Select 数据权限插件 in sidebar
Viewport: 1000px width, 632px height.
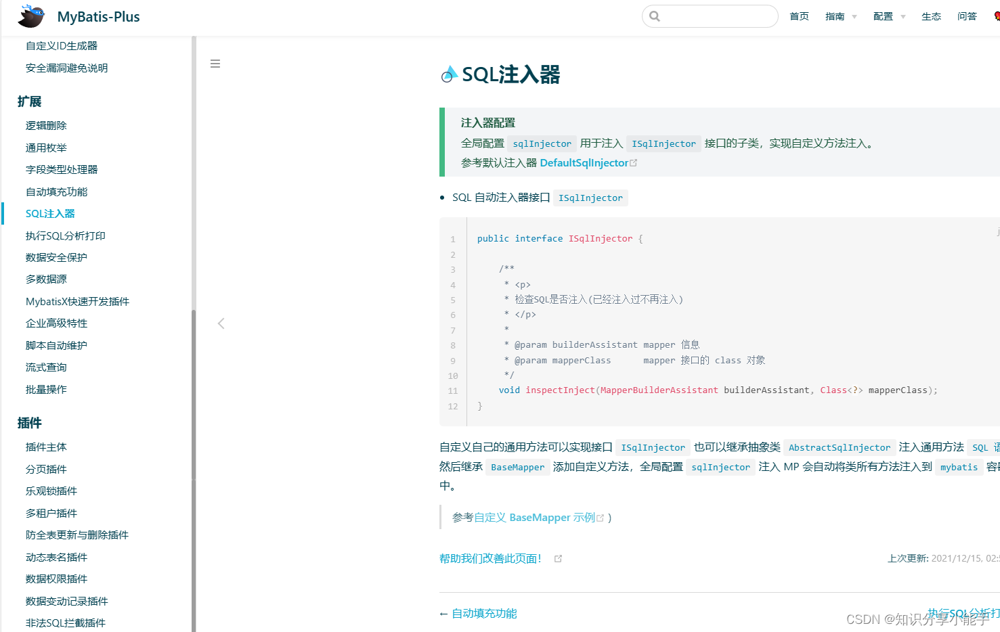(56, 579)
